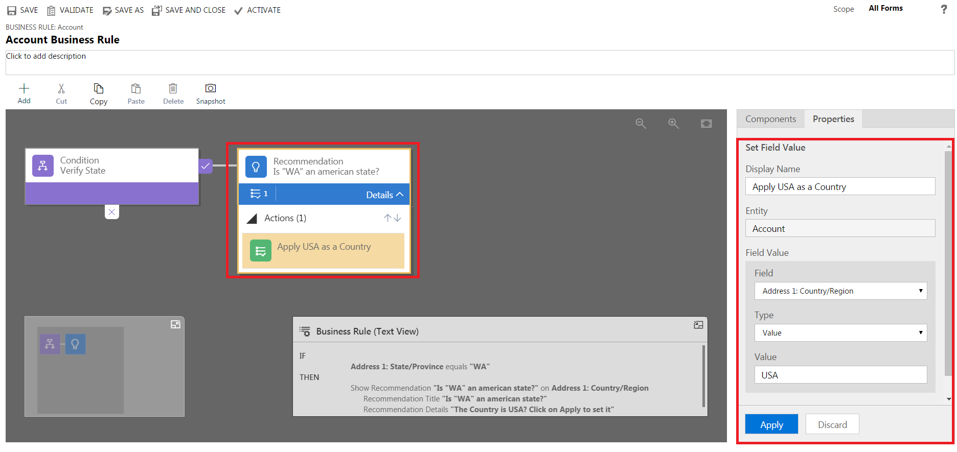Collapse the Business Rule Text View panel
The height and width of the screenshot is (452, 957).
coord(698,325)
